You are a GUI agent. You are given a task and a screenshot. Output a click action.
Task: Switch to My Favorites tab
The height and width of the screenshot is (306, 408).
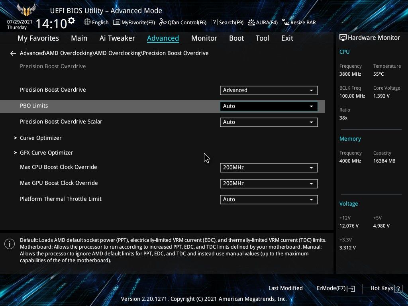pyautogui.click(x=38, y=38)
